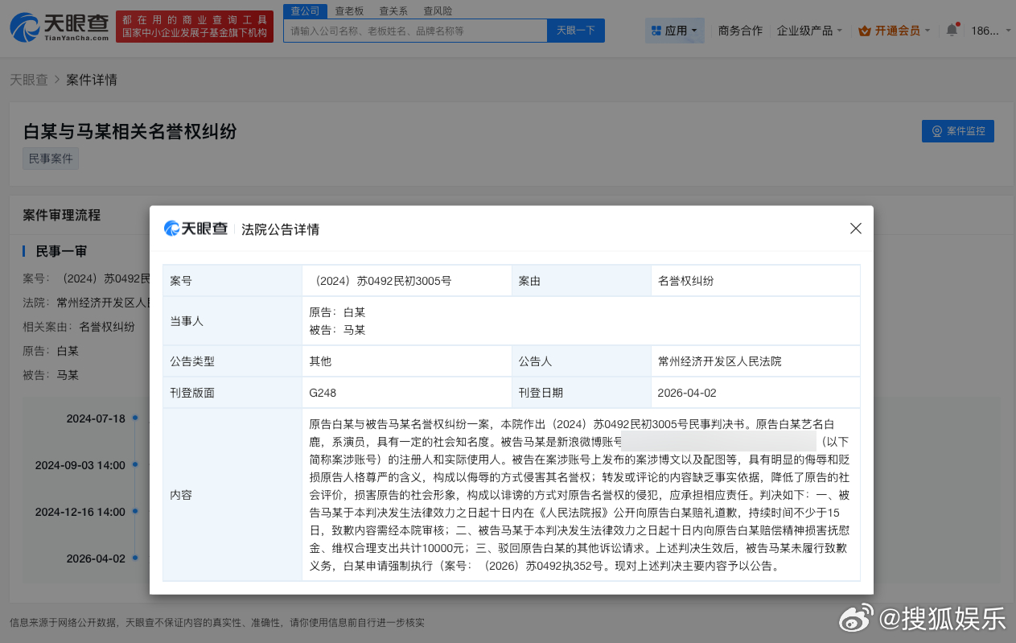This screenshot has height=643, width=1016.
Task: Switch to the 查公司 tab
Action: pyautogui.click(x=305, y=10)
